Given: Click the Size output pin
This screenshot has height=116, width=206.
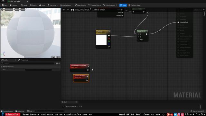Looking at the screenshot, I should click(122, 13).
